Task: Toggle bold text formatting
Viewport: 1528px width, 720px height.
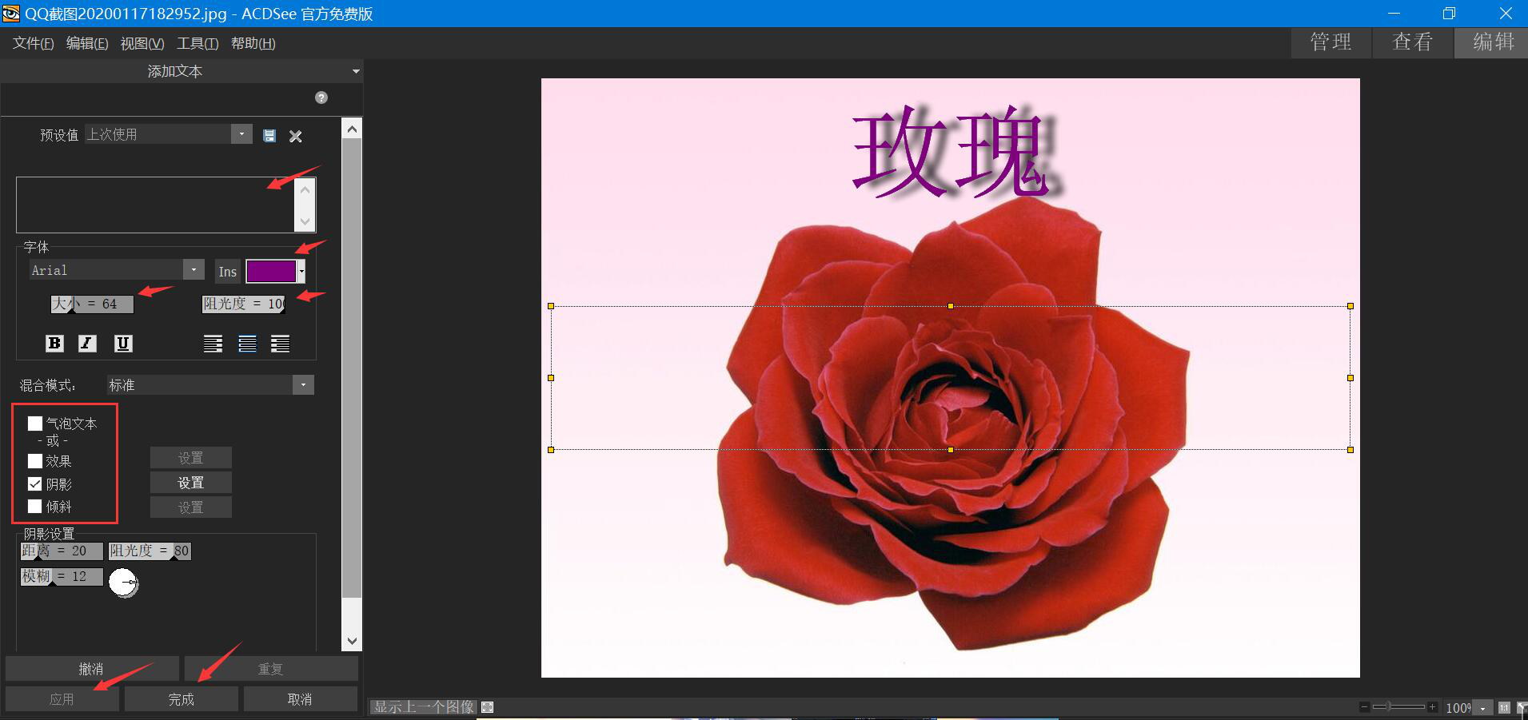Action: click(54, 344)
